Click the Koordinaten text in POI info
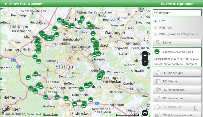 (177, 59)
